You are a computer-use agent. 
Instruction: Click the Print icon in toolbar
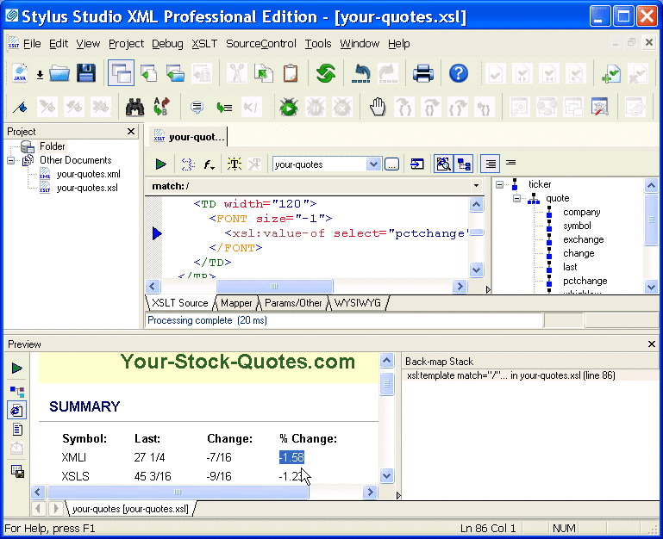[x=422, y=74]
